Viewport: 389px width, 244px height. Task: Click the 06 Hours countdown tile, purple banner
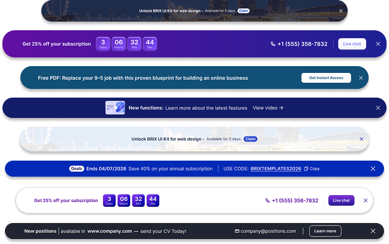point(118,44)
